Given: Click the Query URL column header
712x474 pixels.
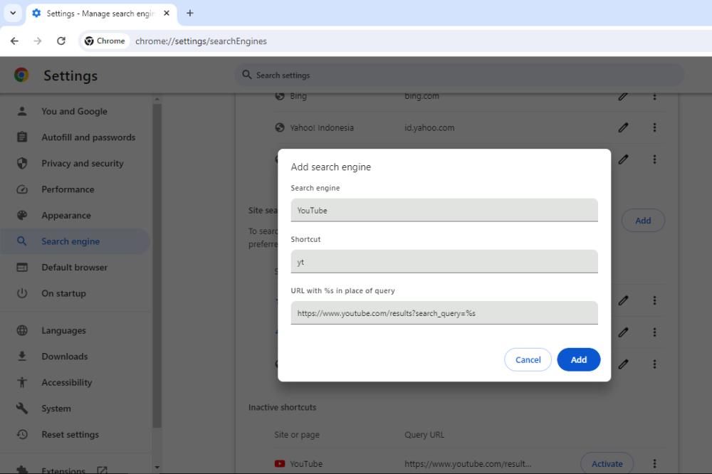Looking at the screenshot, I should [x=424, y=434].
